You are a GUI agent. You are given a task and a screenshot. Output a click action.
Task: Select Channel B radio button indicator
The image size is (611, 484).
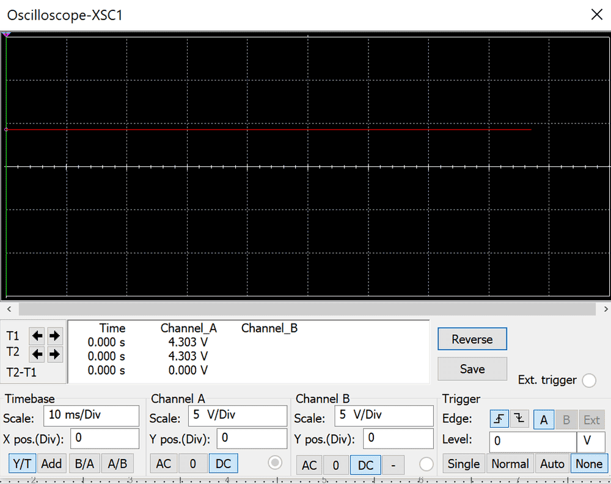click(x=426, y=464)
